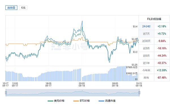Viewport: 170px width, 104px height.
Task: Click the $3.3 price axis label
Action: tap(135, 52)
